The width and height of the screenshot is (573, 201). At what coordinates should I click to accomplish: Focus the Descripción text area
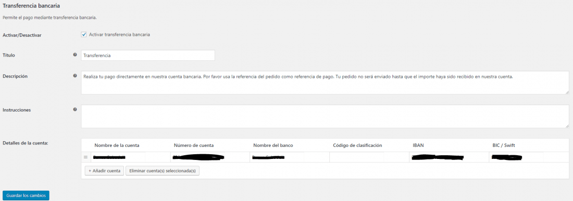point(325,83)
